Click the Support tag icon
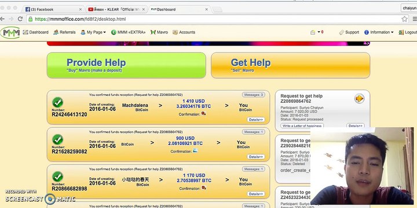The height and width of the screenshot is (208, 417). coord(342,32)
